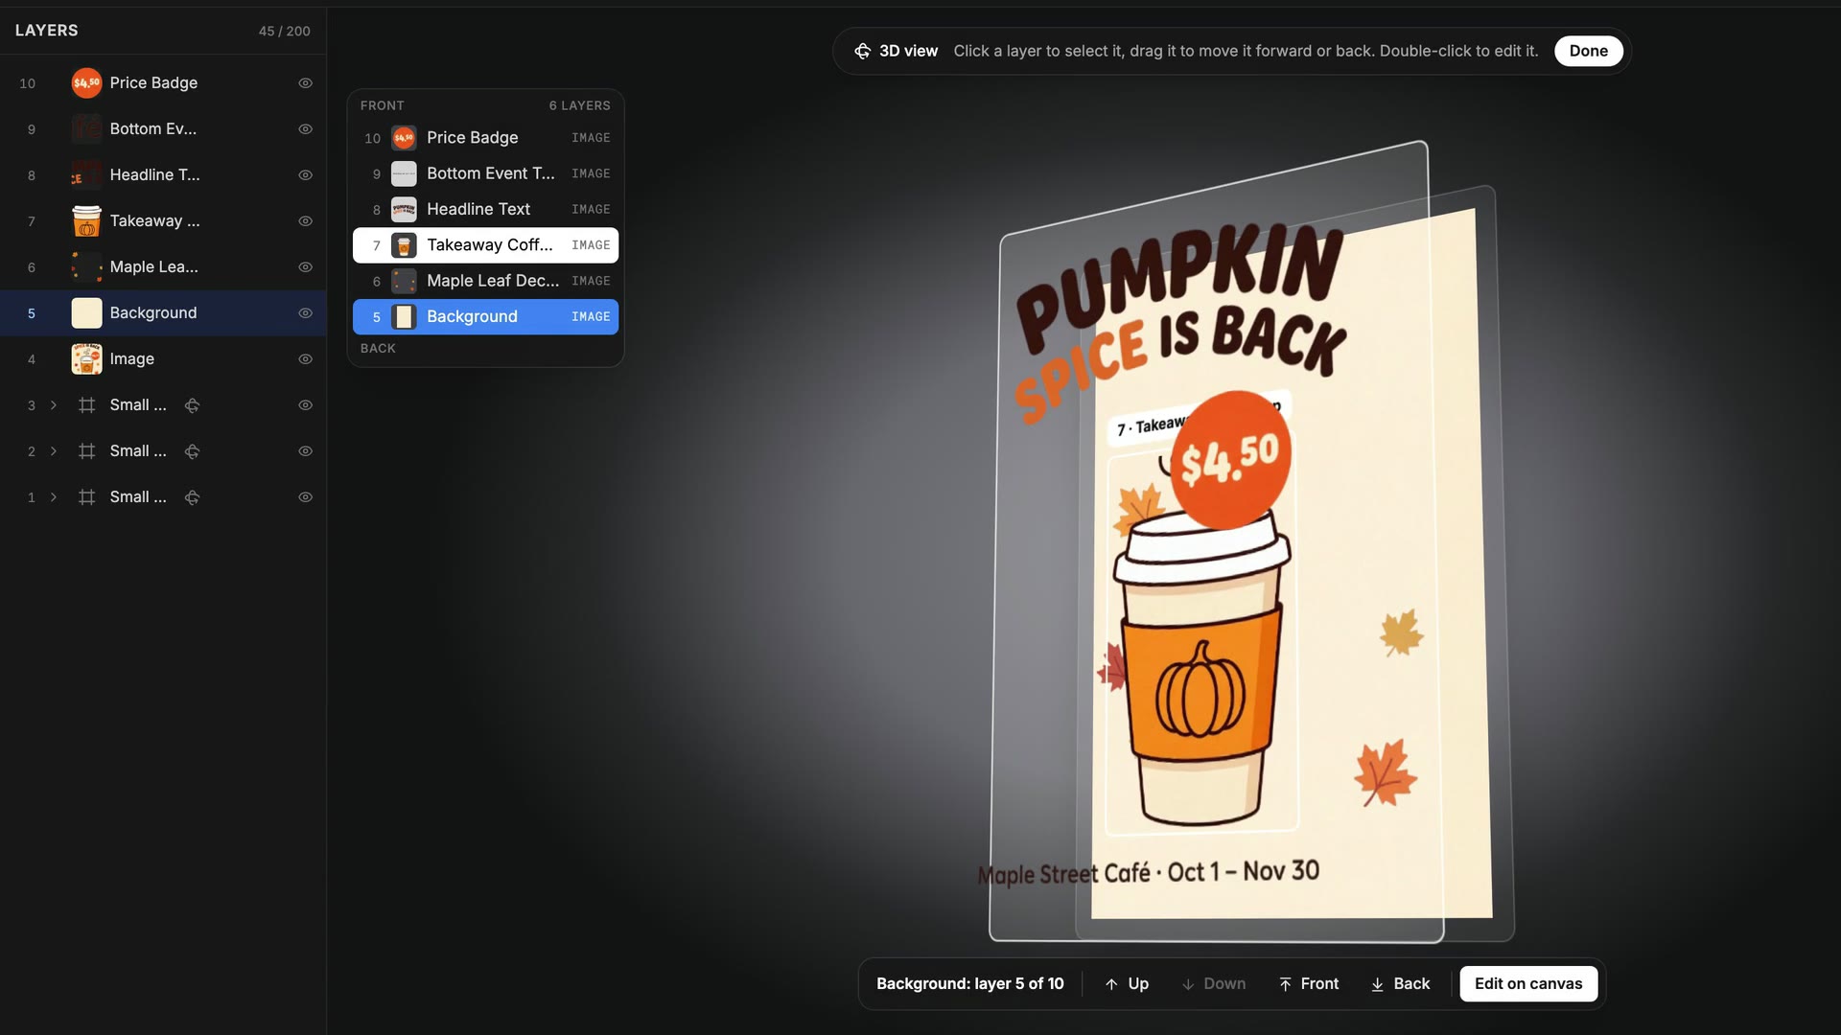Select the Image layer name in sidebar
This screenshot has width=1841, height=1035.
131,359
